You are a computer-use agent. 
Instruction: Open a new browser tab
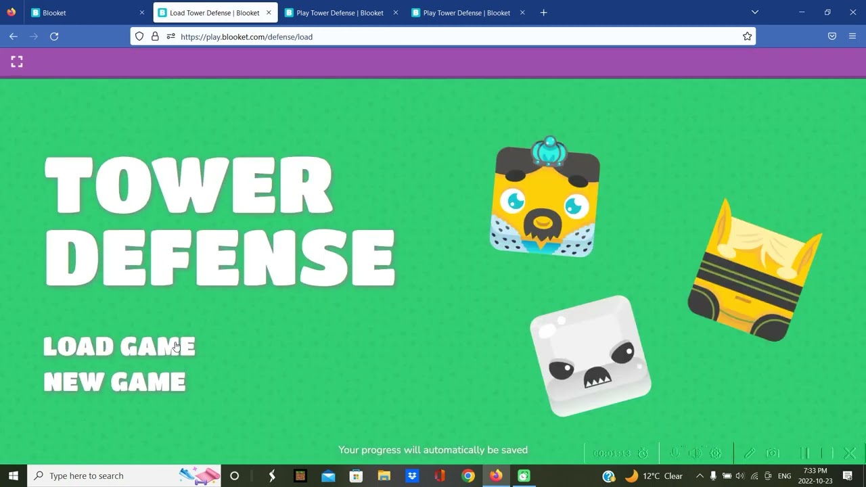(x=543, y=13)
